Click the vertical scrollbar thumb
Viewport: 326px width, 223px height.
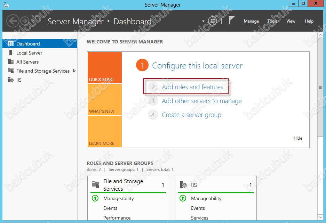[x=320, y=87]
